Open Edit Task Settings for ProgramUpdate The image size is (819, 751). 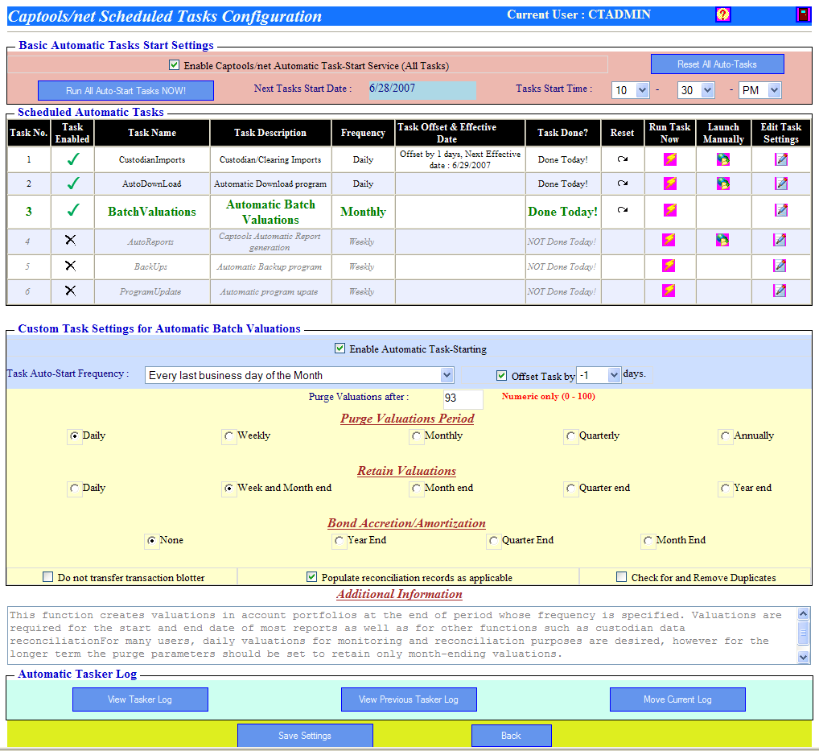pyautogui.click(x=780, y=291)
